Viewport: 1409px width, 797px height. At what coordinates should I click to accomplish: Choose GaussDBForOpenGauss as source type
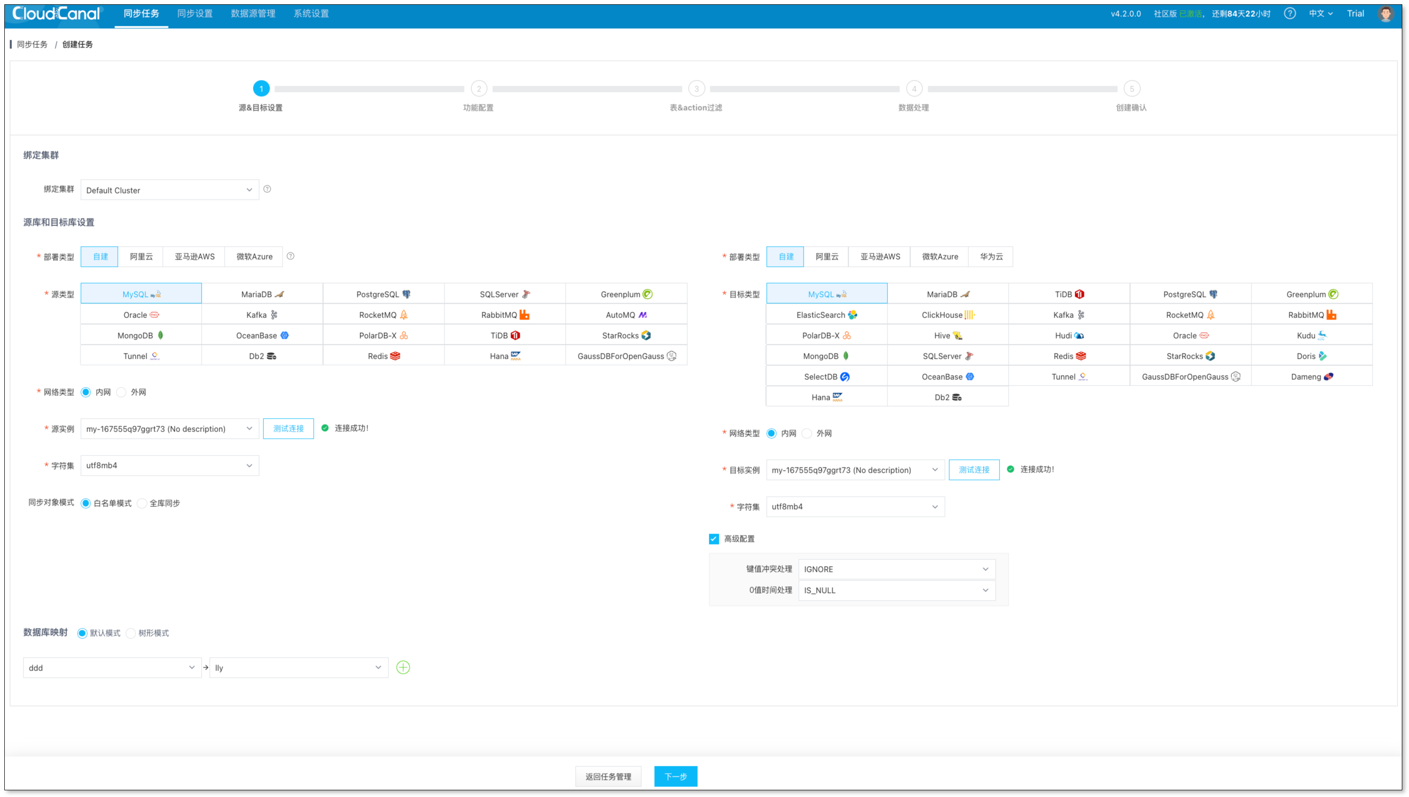[x=626, y=356]
